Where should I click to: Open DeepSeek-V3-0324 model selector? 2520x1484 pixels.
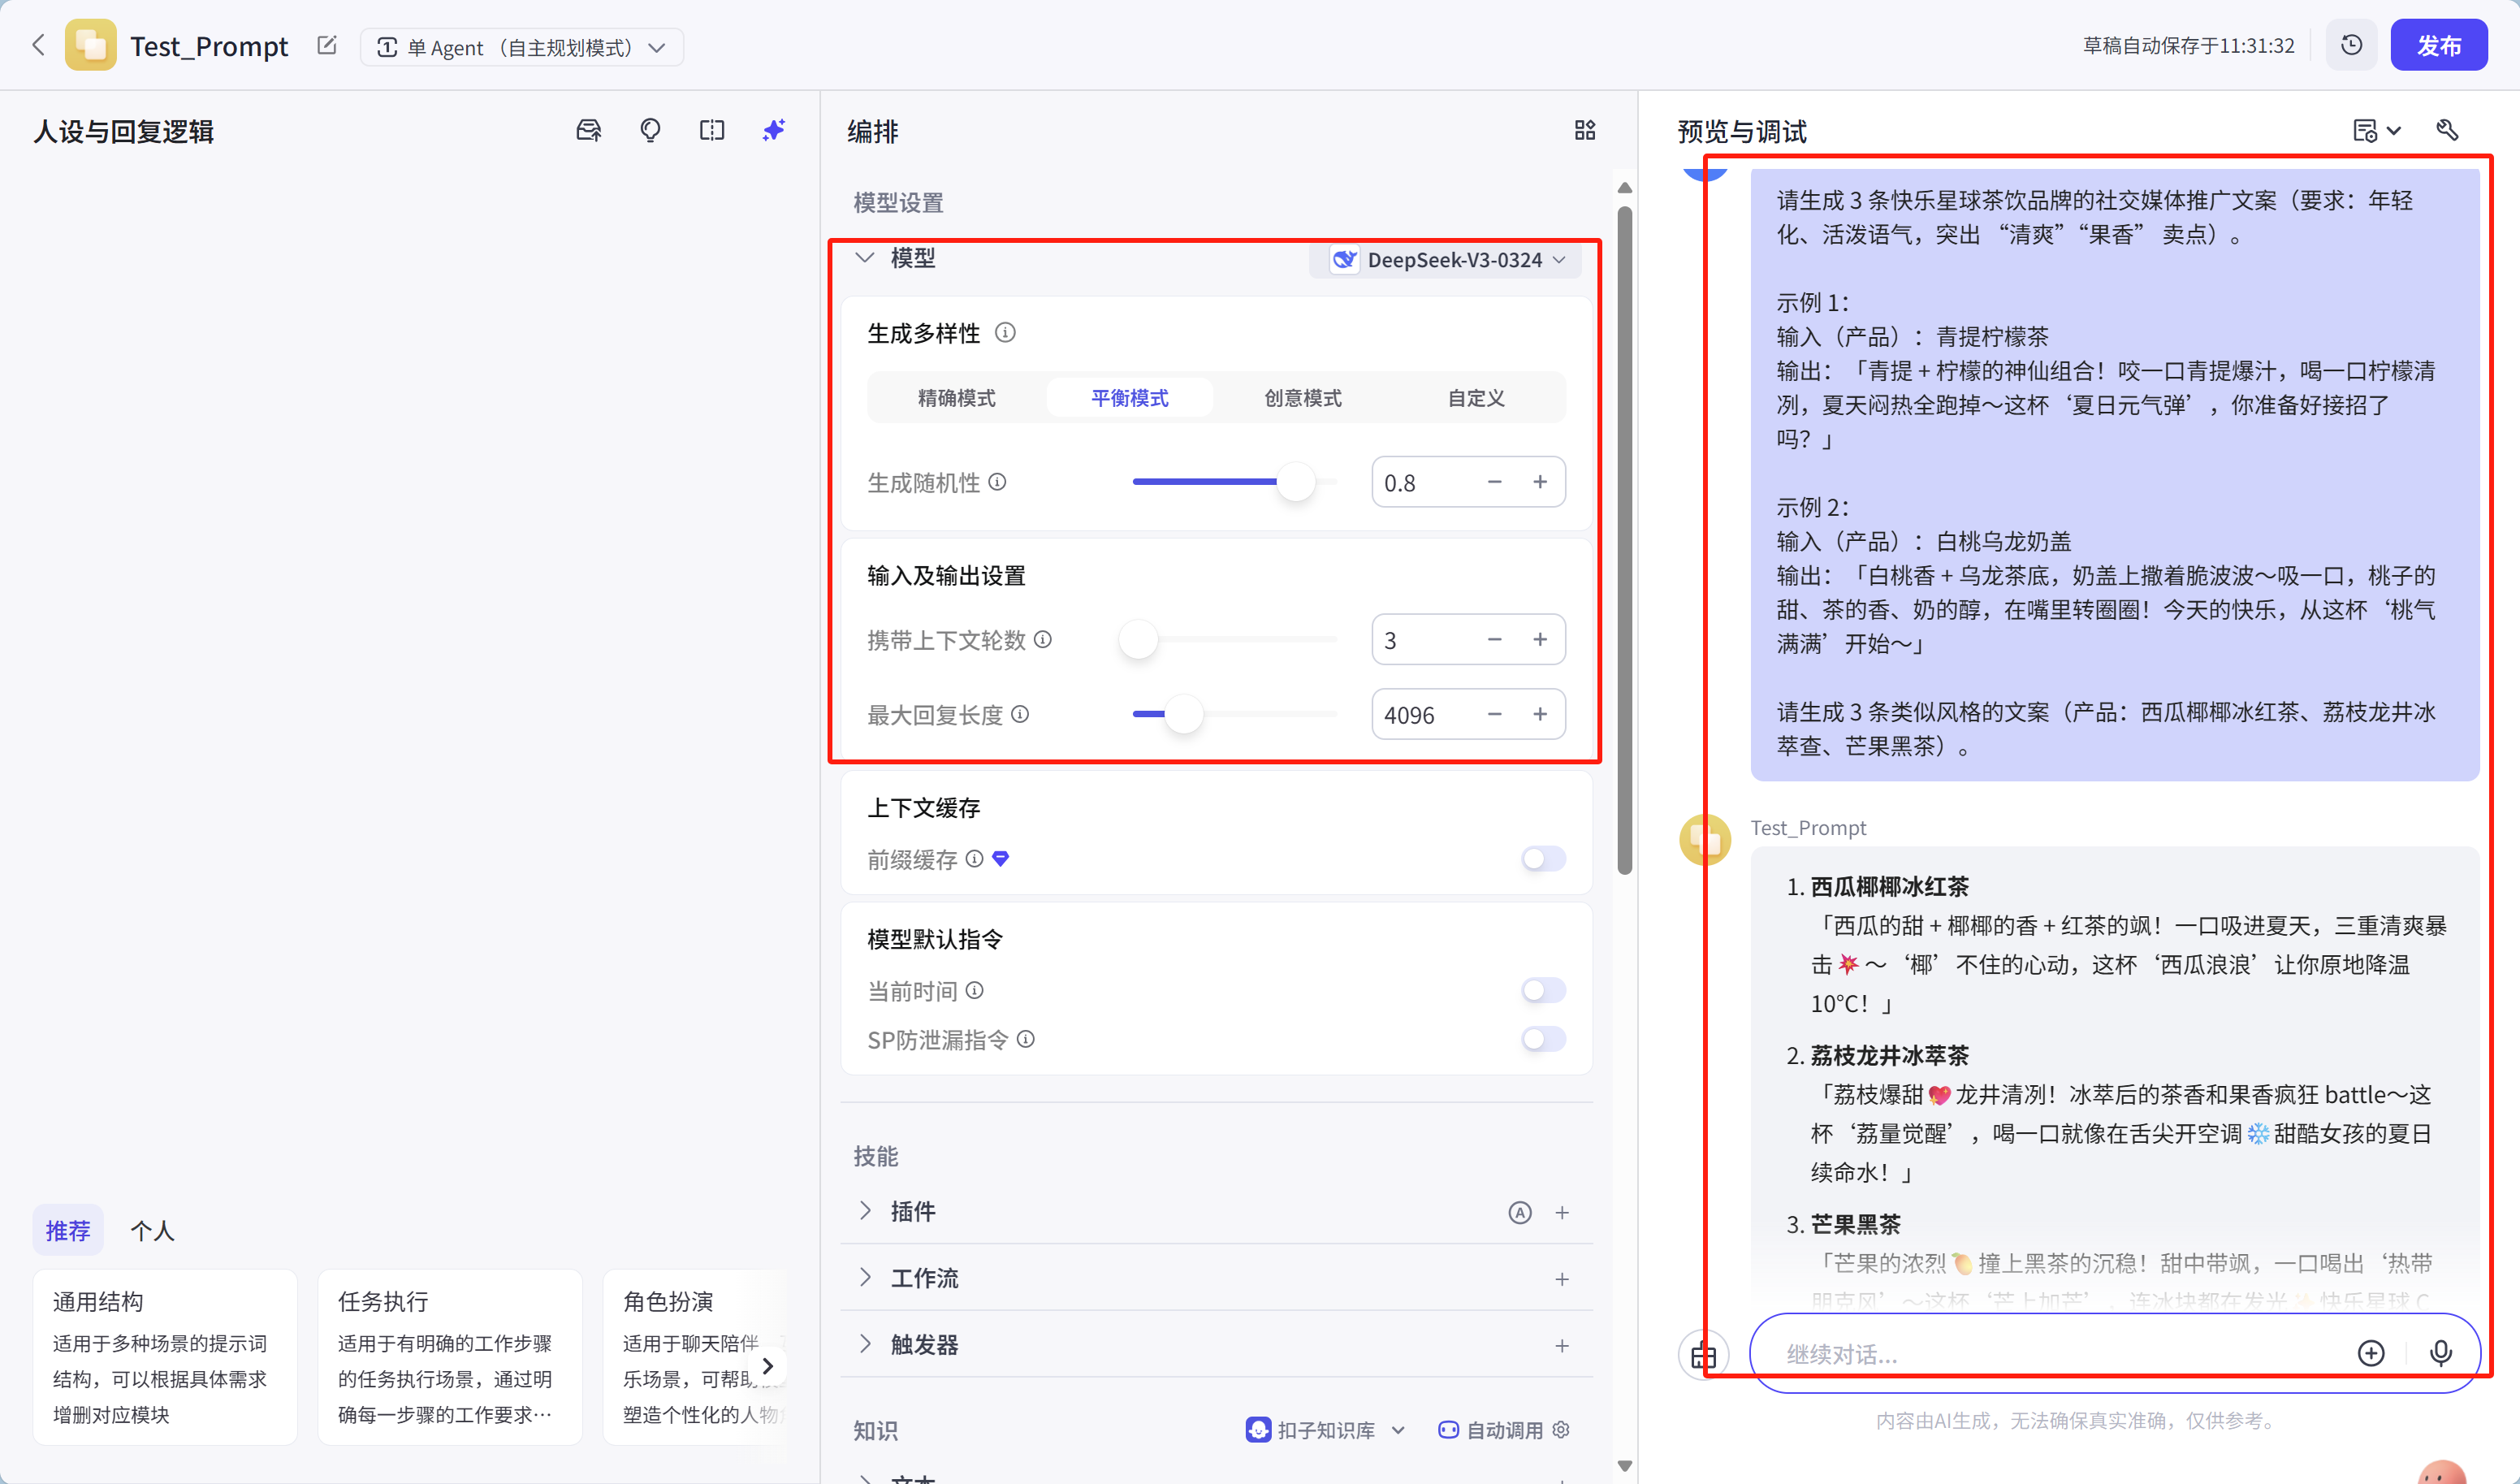pyautogui.click(x=1447, y=259)
